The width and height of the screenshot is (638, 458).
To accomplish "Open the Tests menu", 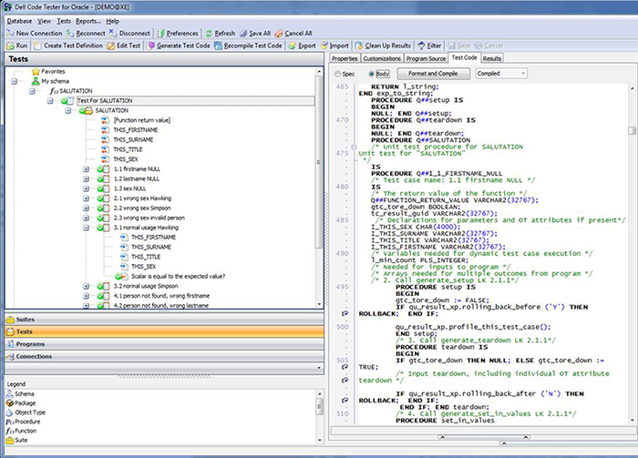I will pos(64,21).
